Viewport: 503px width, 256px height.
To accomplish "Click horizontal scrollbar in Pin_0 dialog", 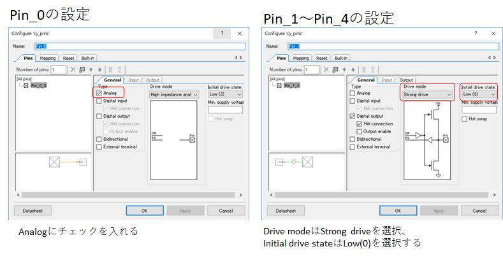I will coord(128,195).
